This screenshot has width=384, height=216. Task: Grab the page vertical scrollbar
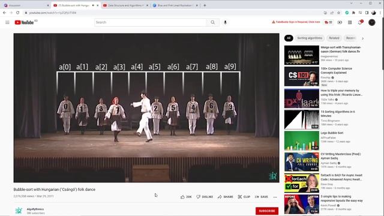[382, 44]
